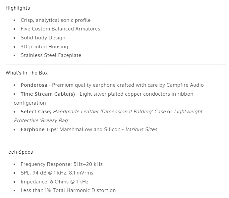Click the 'Select Case' bold label
The width and height of the screenshot is (229, 198).
[35, 112]
